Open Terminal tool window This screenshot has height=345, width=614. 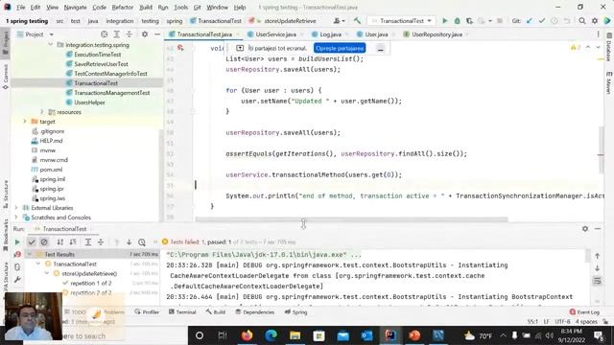tap(182, 312)
